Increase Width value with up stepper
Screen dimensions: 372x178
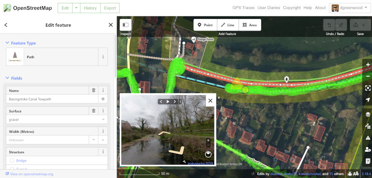coord(103,140)
